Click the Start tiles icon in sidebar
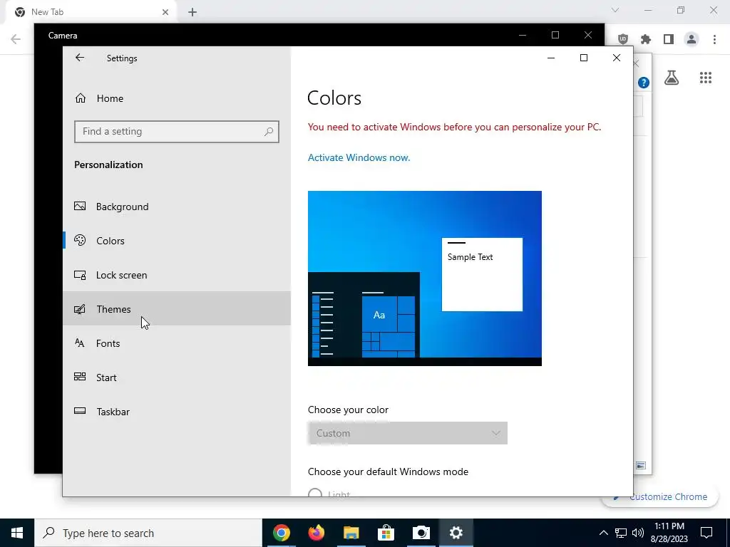The width and height of the screenshot is (730, 547). (80, 377)
